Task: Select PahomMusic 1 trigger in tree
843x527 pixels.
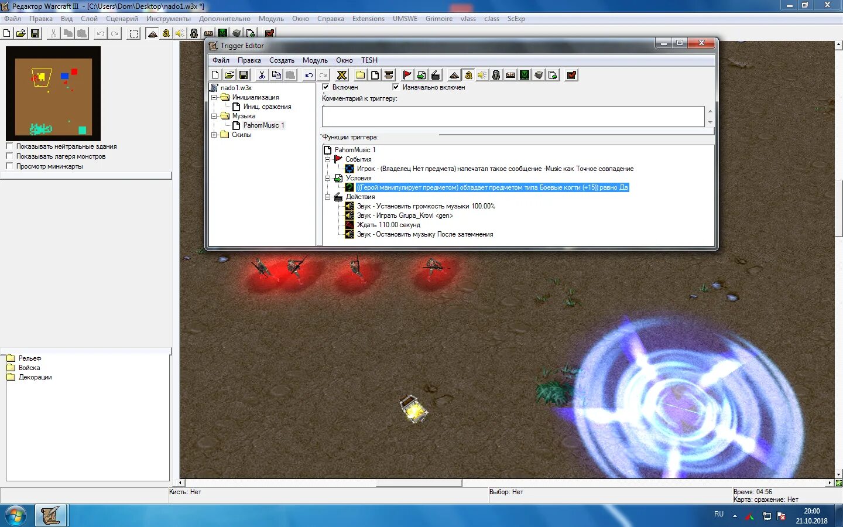Action: [263, 125]
